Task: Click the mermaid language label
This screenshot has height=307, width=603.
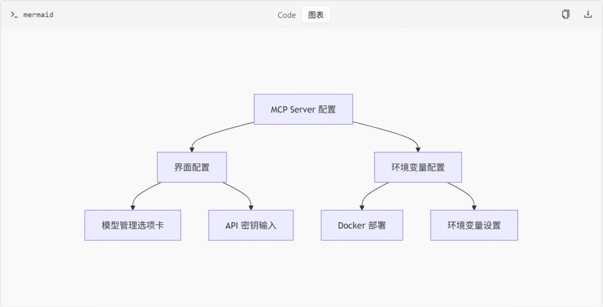Action: pyautogui.click(x=38, y=15)
